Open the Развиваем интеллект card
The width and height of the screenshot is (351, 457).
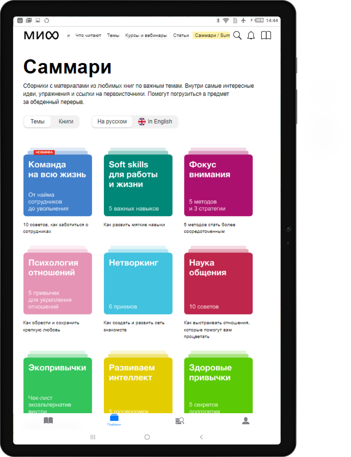click(138, 385)
